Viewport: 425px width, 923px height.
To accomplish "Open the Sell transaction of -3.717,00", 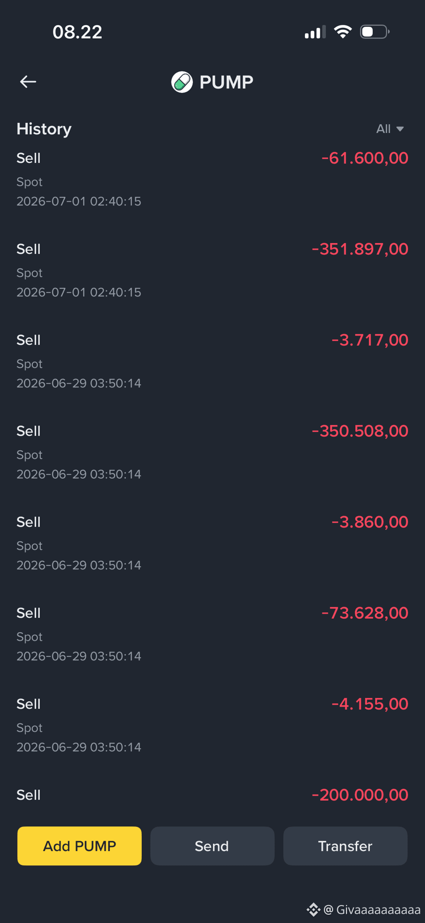I will click(212, 361).
